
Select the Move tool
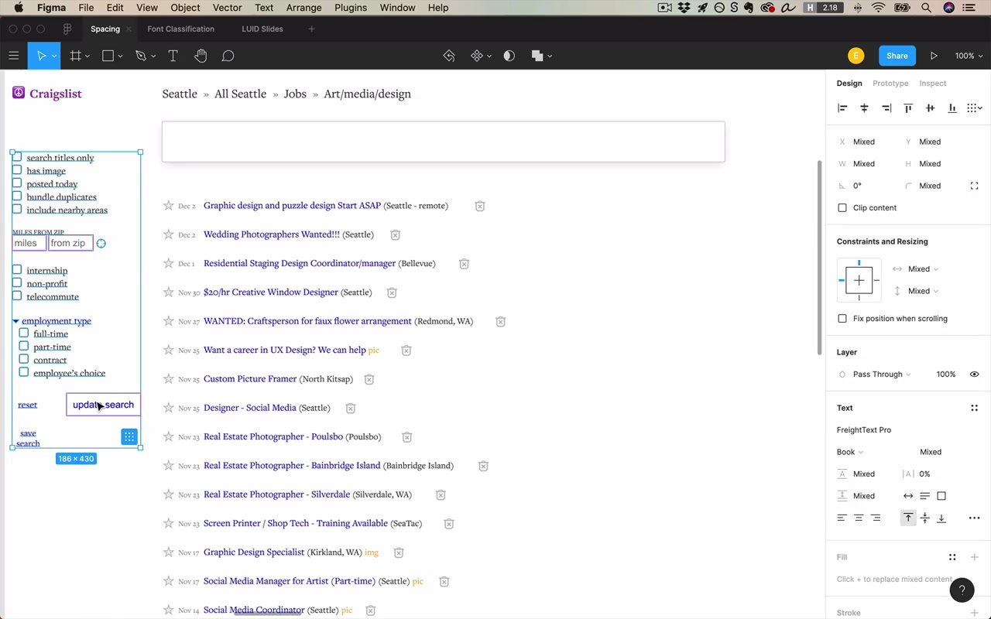pos(42,56)
